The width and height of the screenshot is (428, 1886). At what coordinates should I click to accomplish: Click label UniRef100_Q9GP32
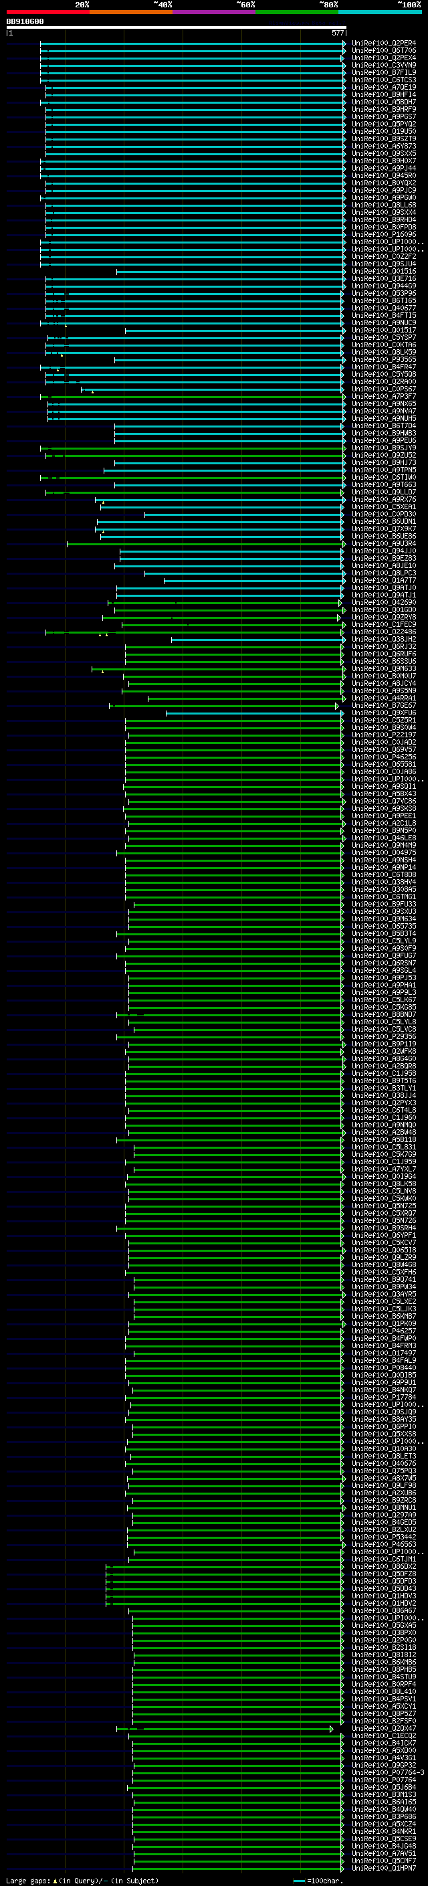pyautogui.click(x=383, y=1766)
